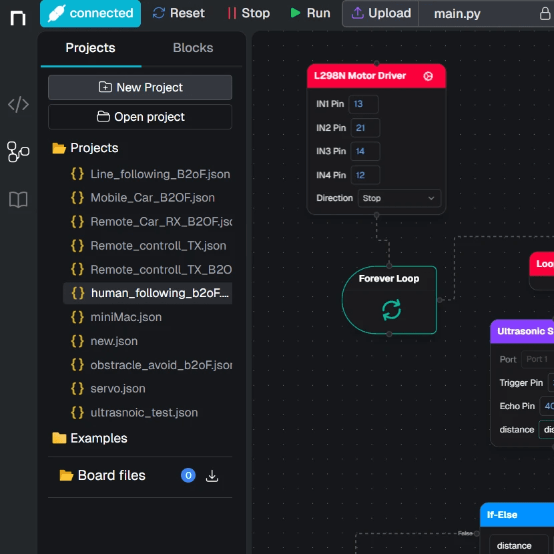Switch to the Projects tab
The width and height of the screenshot is (554, 554).
pyautogui.click(x=91, y=47)
